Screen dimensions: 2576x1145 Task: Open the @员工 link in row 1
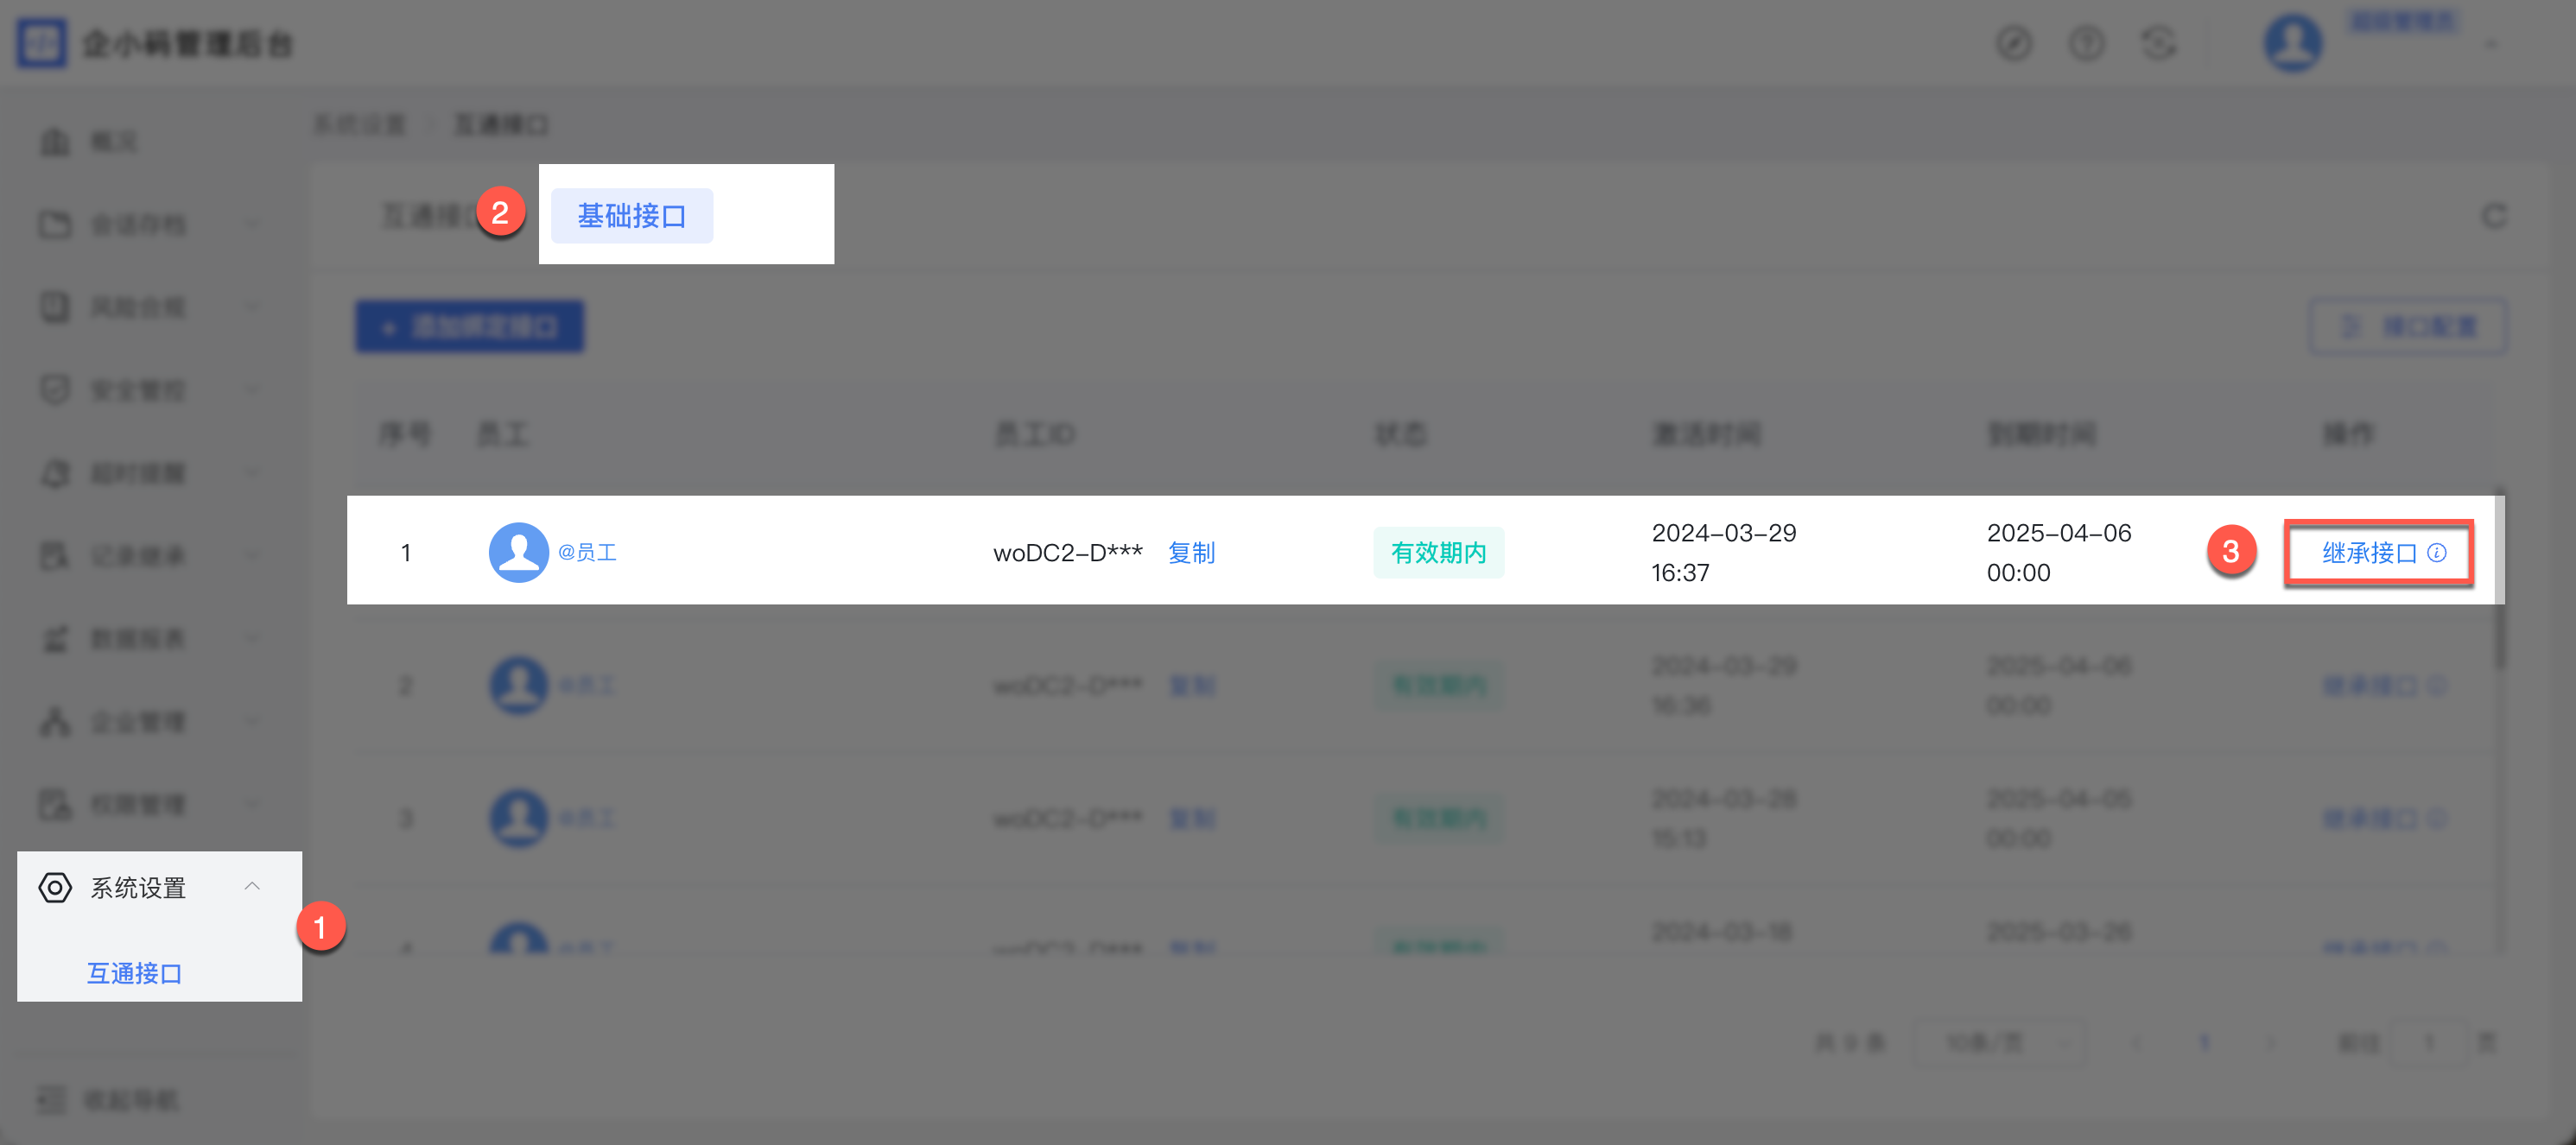pos(587,552)
